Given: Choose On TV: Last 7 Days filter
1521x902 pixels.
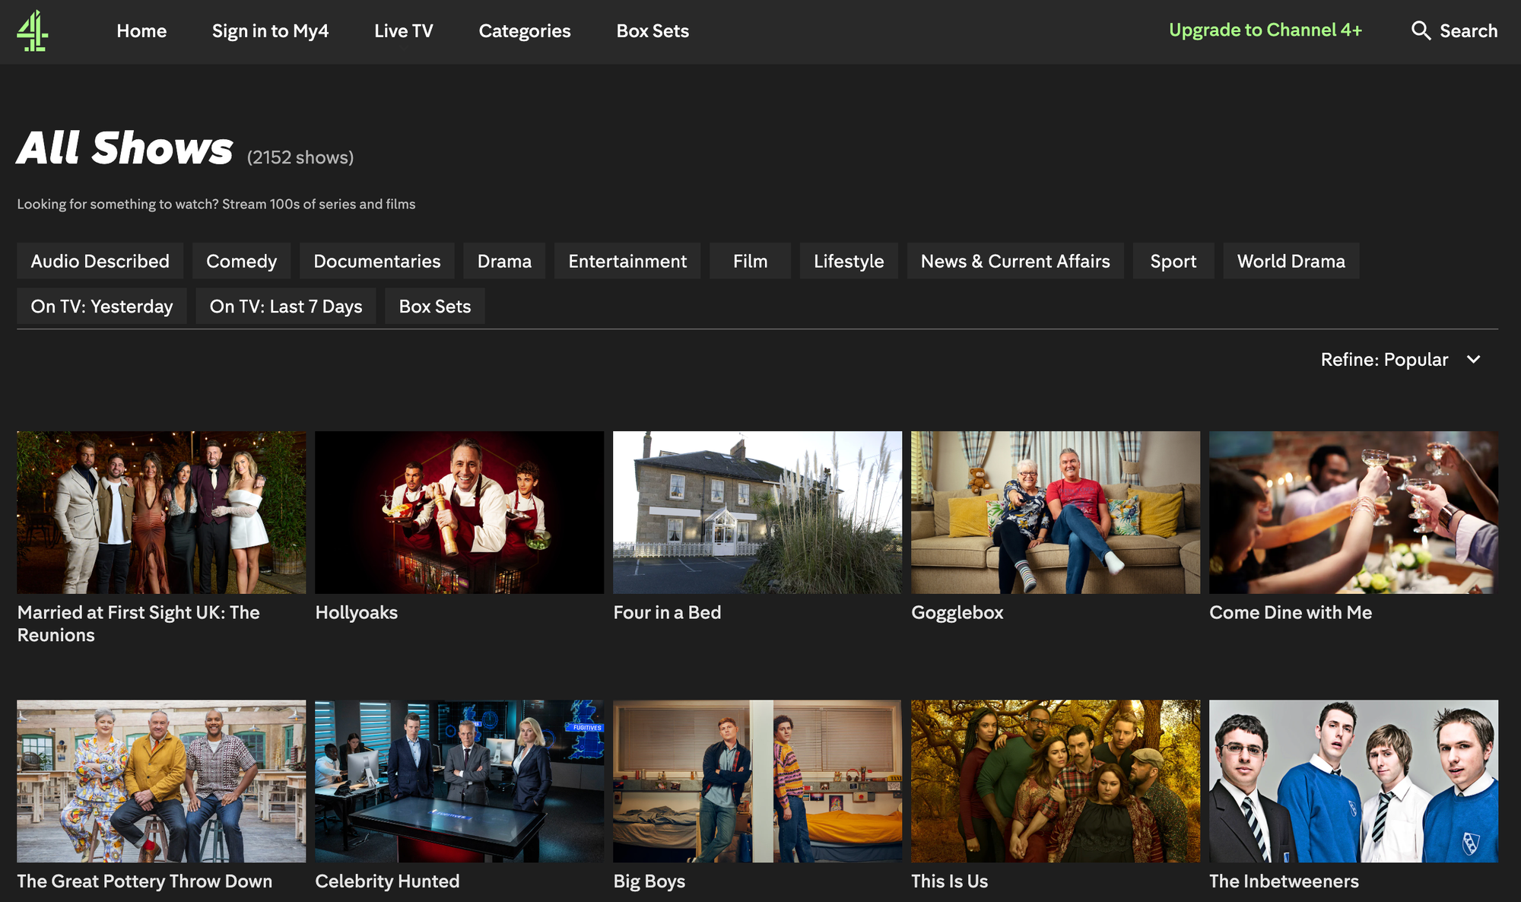Looking at the screenshot, I should point(286,306).
